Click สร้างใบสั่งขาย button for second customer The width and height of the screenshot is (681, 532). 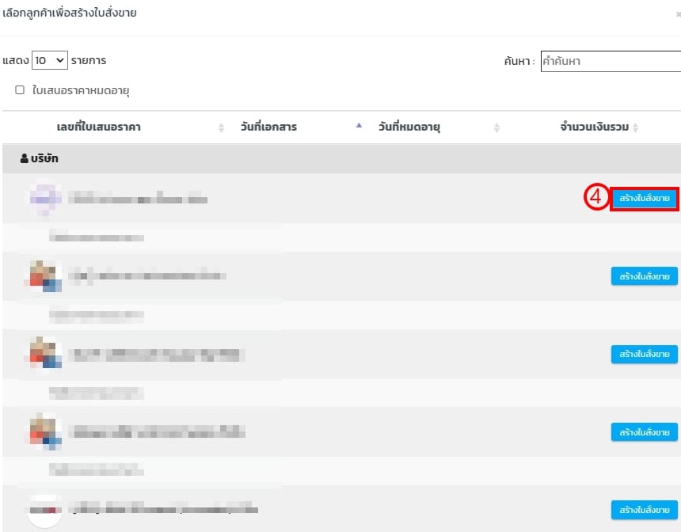644,276
